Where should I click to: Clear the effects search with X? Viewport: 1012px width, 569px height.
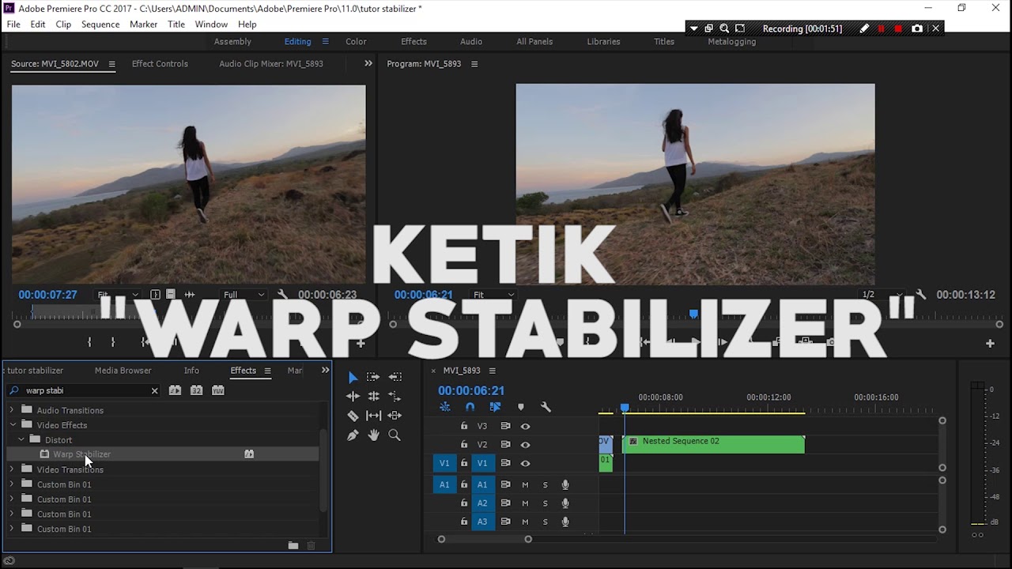coord(154,390)
